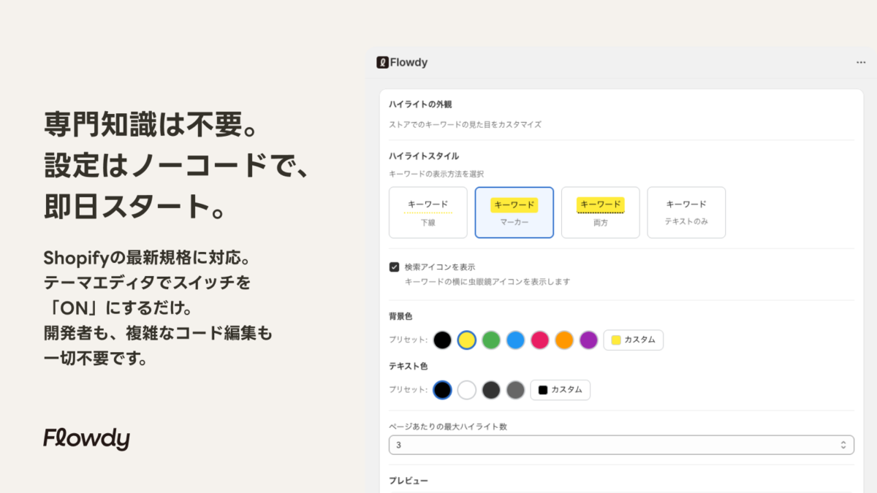Uncheck the 検索アイコンを表示 checkbox
Image resolution: width=877 pixels, height=493 pixels.
395,267
